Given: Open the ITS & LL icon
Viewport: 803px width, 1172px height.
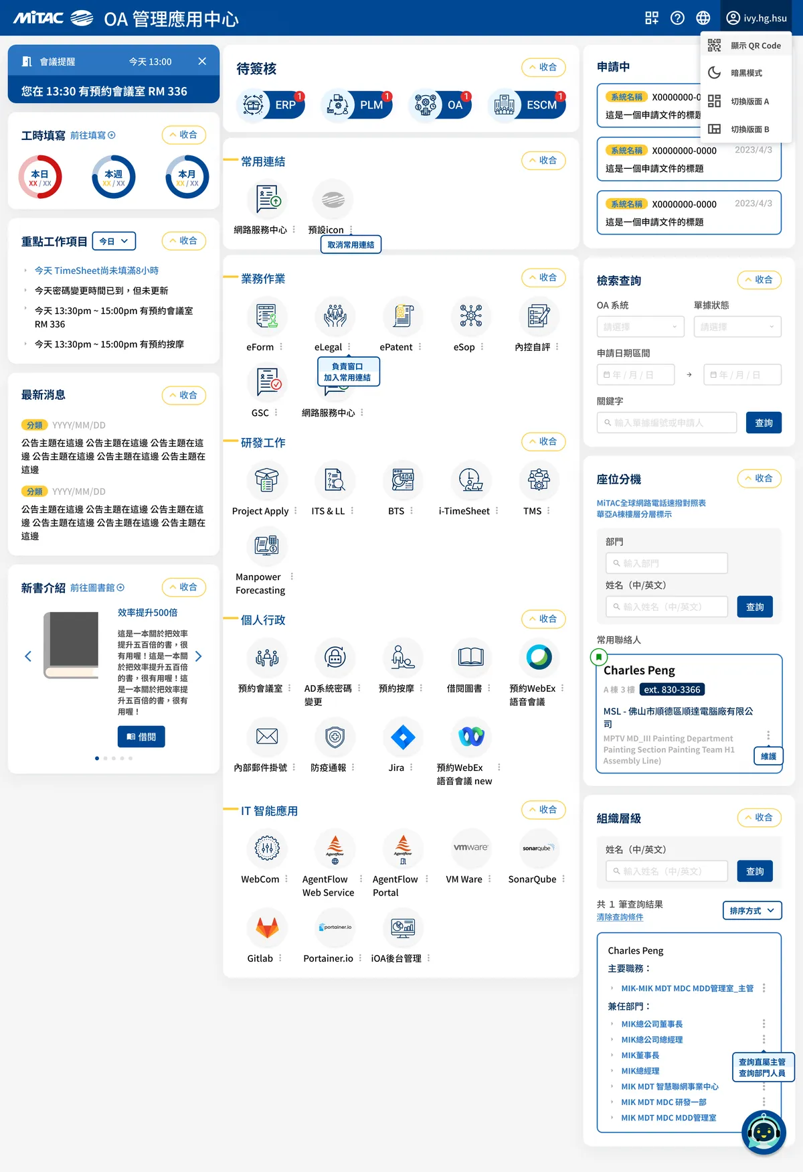Looking at the screenshot, I should pyautogui.click(x=335, y=481).
